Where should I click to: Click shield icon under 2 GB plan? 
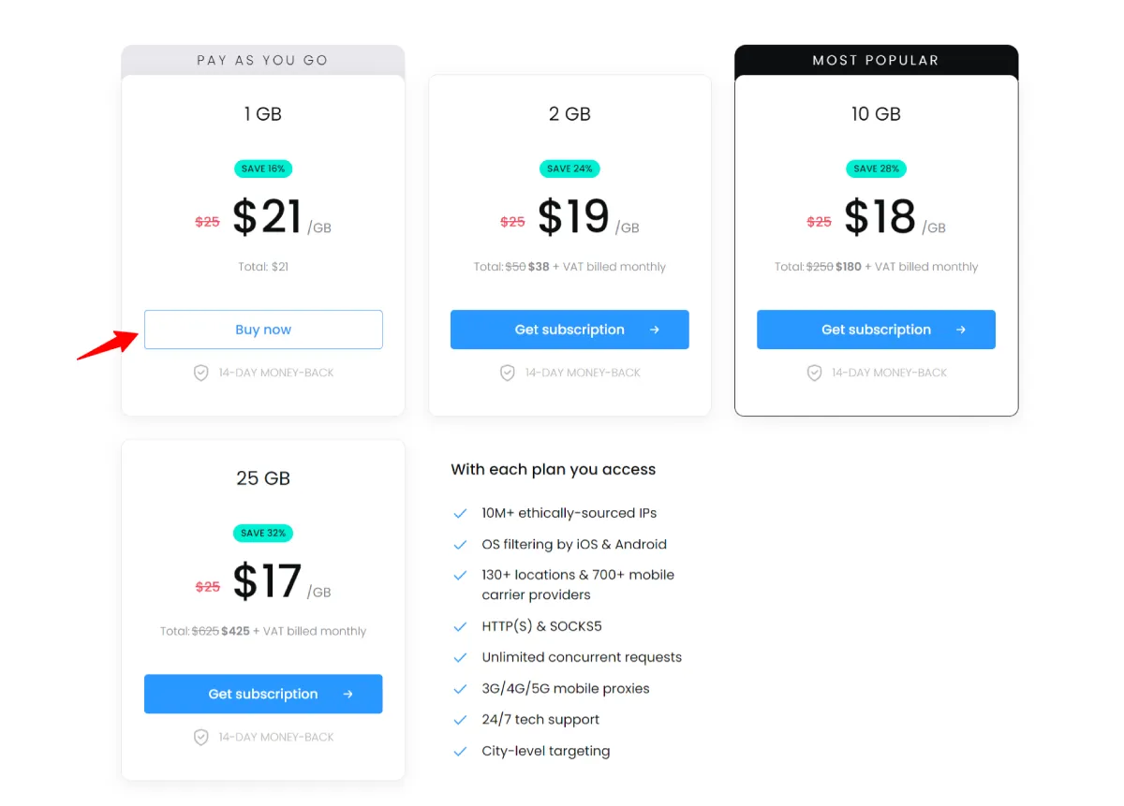click(507, 373)
